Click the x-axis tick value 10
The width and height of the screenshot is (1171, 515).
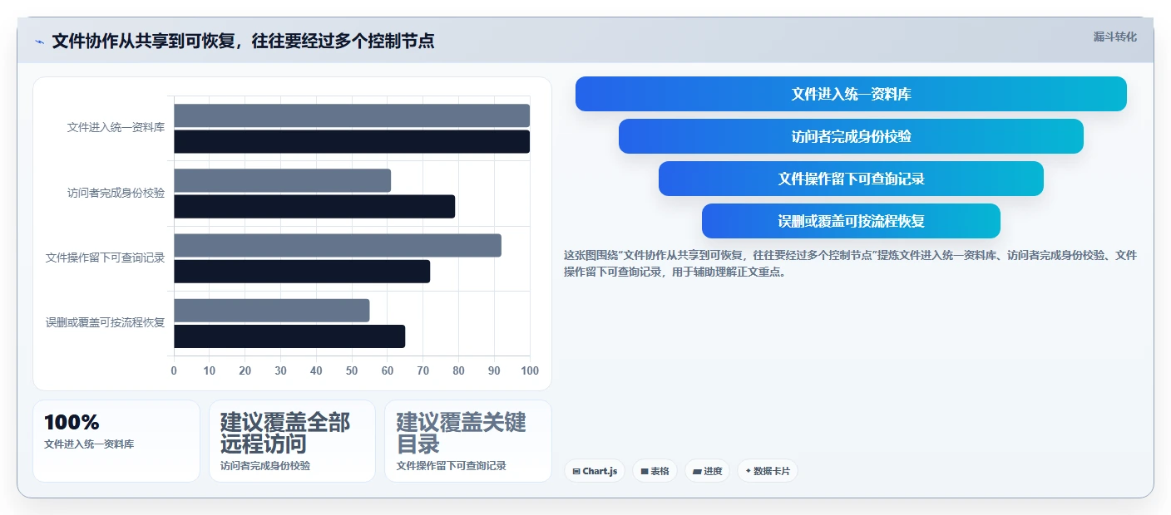(210, 370)
